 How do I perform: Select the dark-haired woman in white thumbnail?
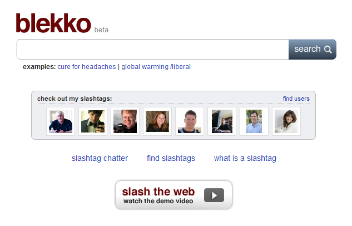286,121
